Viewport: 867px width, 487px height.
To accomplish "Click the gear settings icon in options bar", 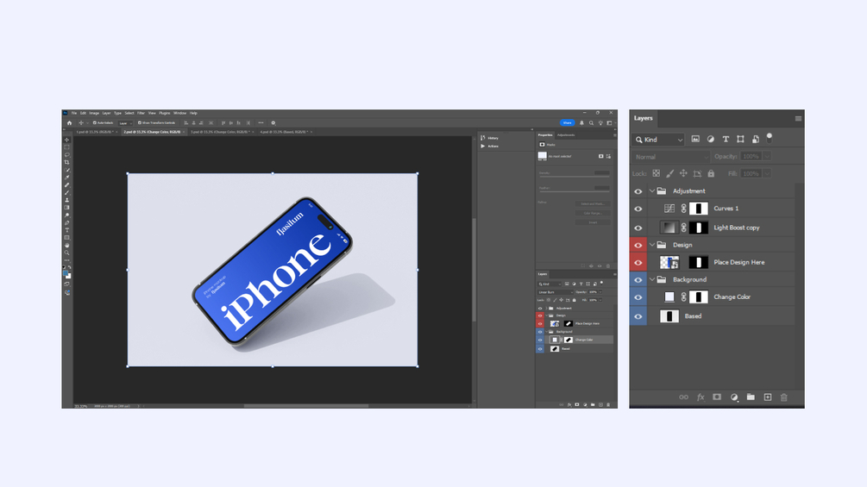I will pos(273,123).
